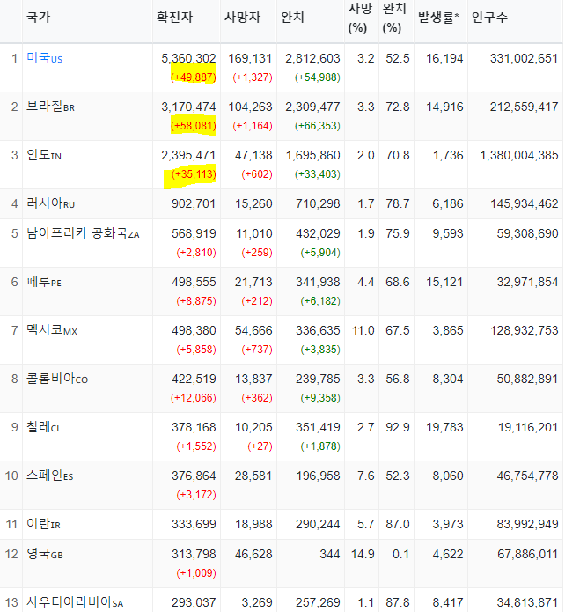Click Russia confirmed cases 902,701
This screenshot has height=612, width=565.
click(194, 203)
